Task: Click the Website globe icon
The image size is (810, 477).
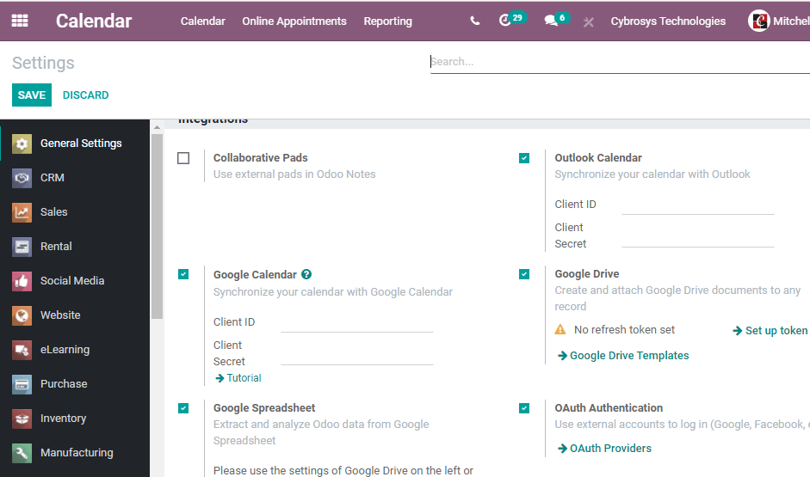Action: pos(22,315)
